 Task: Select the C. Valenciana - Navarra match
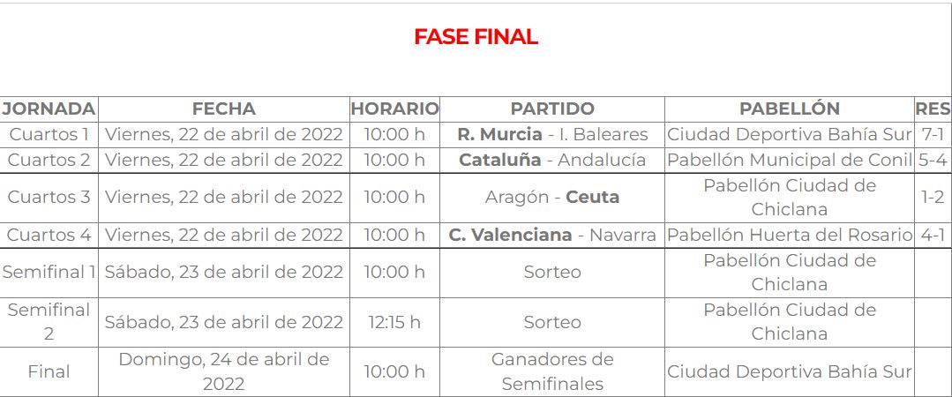point(552,236)
